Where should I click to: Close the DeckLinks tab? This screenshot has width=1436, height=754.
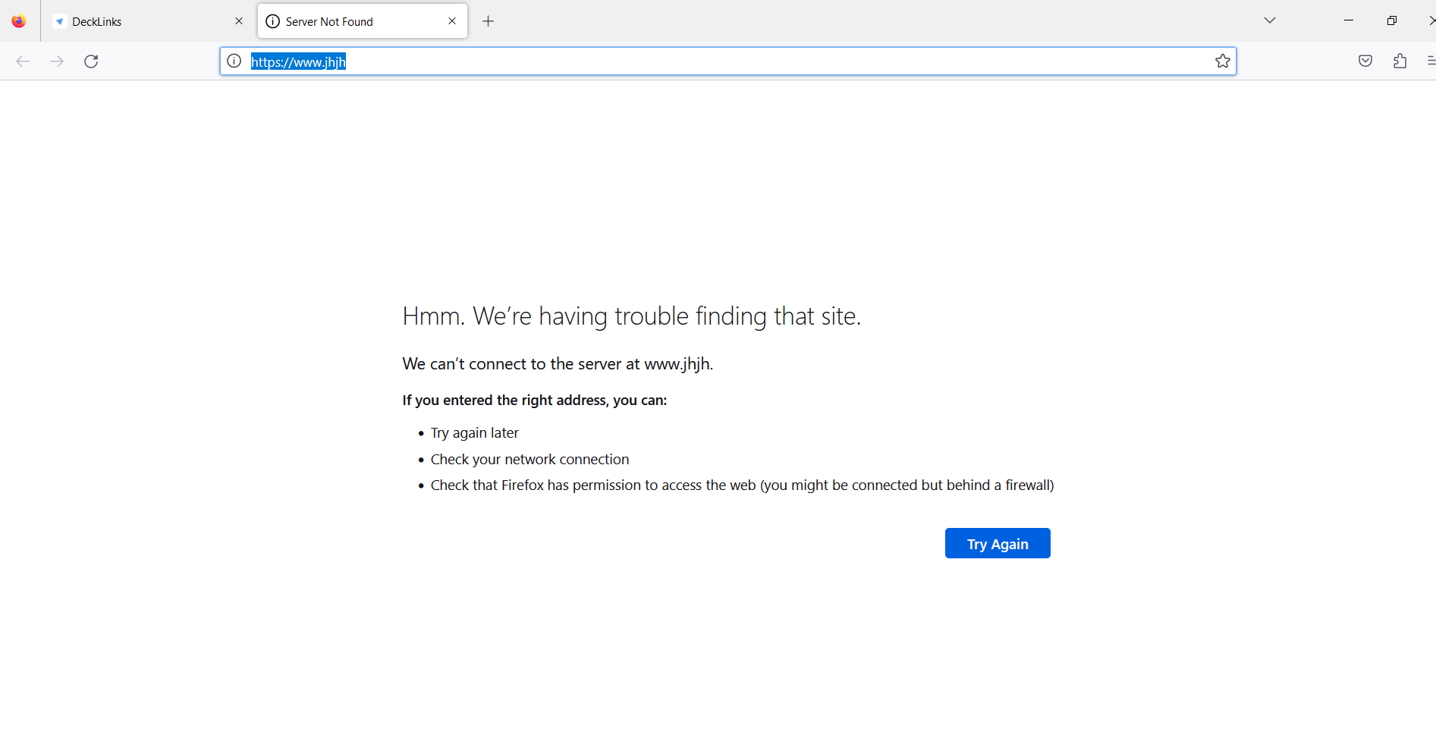(239, 21)
